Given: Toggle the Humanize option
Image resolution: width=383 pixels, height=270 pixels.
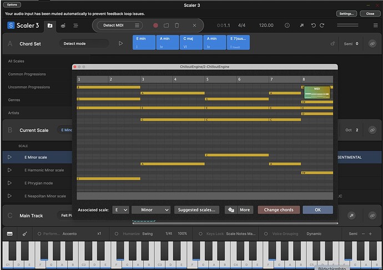Looking at the screenshot, I should 117,233.
